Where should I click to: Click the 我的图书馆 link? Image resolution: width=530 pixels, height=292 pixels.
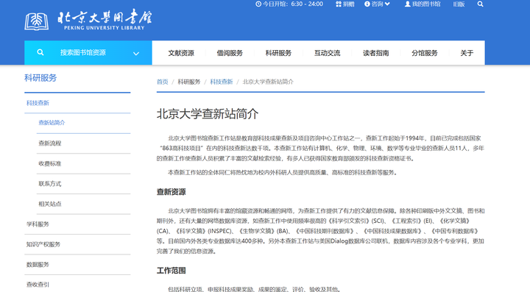tap(426, 4)
